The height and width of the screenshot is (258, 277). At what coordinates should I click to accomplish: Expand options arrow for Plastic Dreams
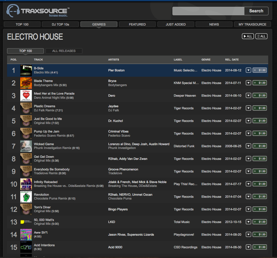(249, 108)
